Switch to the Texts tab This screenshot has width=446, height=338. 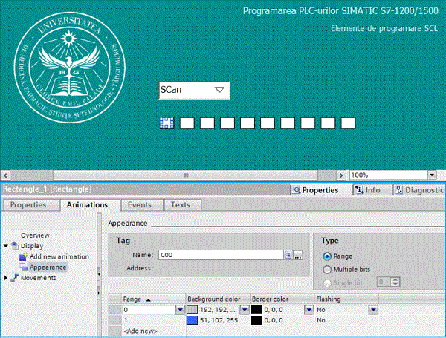click(x=180, y=205)
